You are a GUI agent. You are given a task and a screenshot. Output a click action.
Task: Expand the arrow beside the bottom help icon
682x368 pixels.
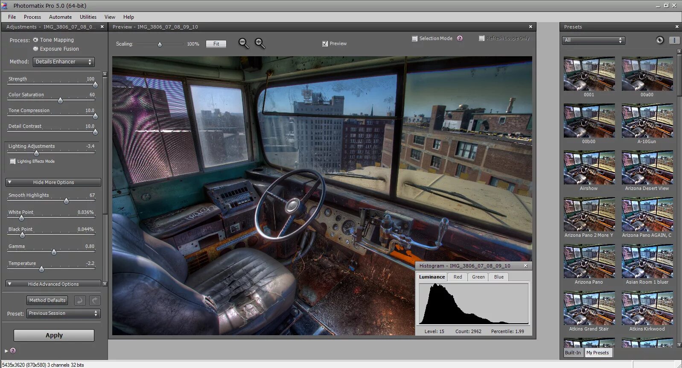(x=6, y=351)
